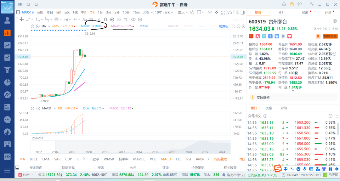
Task: Open the notifications bell in title bar
Action: point(28,4)
